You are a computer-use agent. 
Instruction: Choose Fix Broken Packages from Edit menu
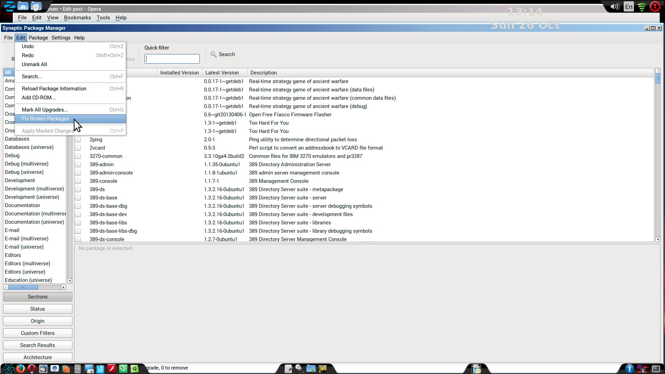coord(45,119)
